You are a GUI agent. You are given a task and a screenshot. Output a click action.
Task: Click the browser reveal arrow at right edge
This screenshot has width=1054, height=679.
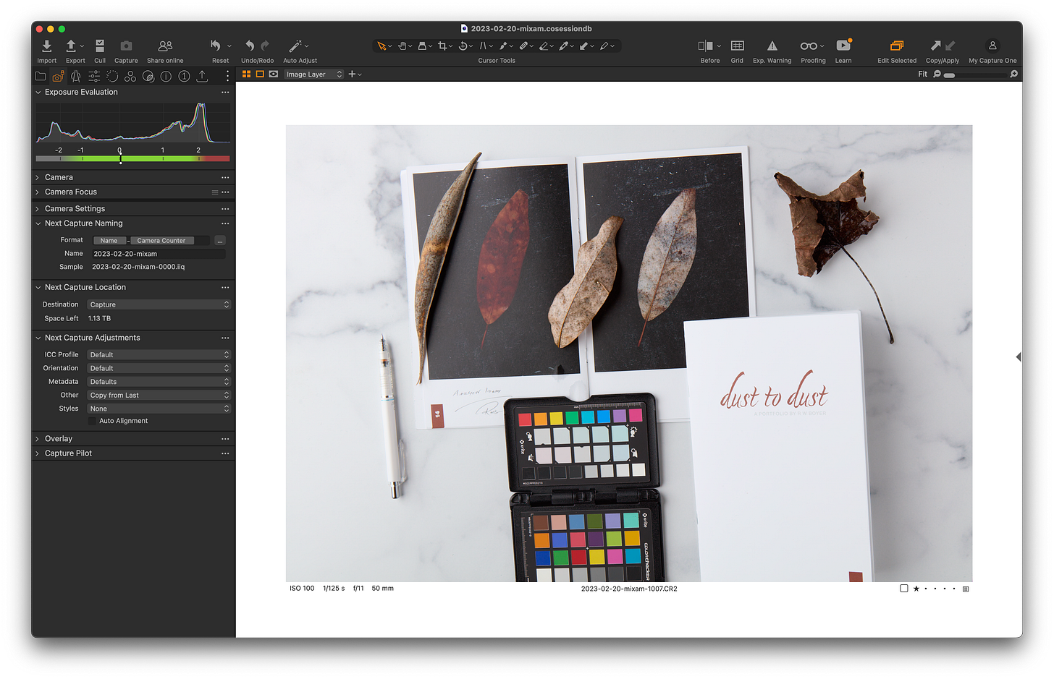pos(1019,357)
